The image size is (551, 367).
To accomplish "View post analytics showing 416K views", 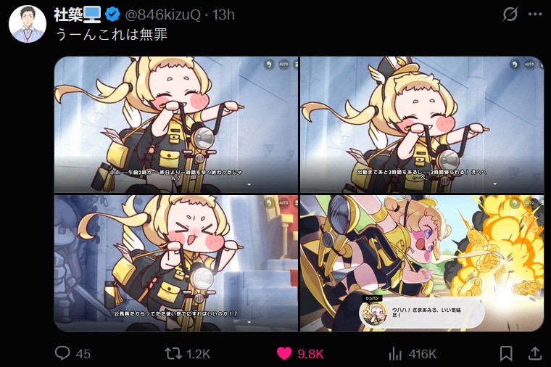I will click(x=395, y=353).
